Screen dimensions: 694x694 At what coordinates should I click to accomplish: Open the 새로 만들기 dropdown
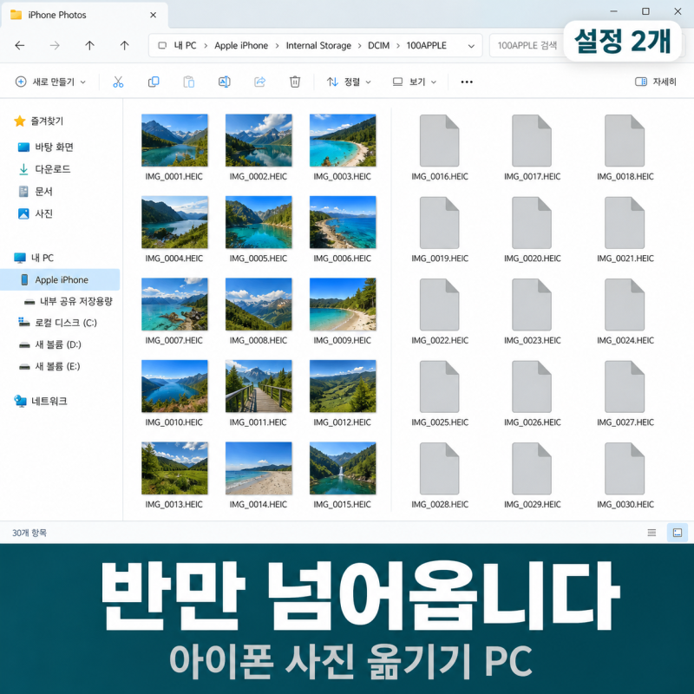tap(50, 82)
